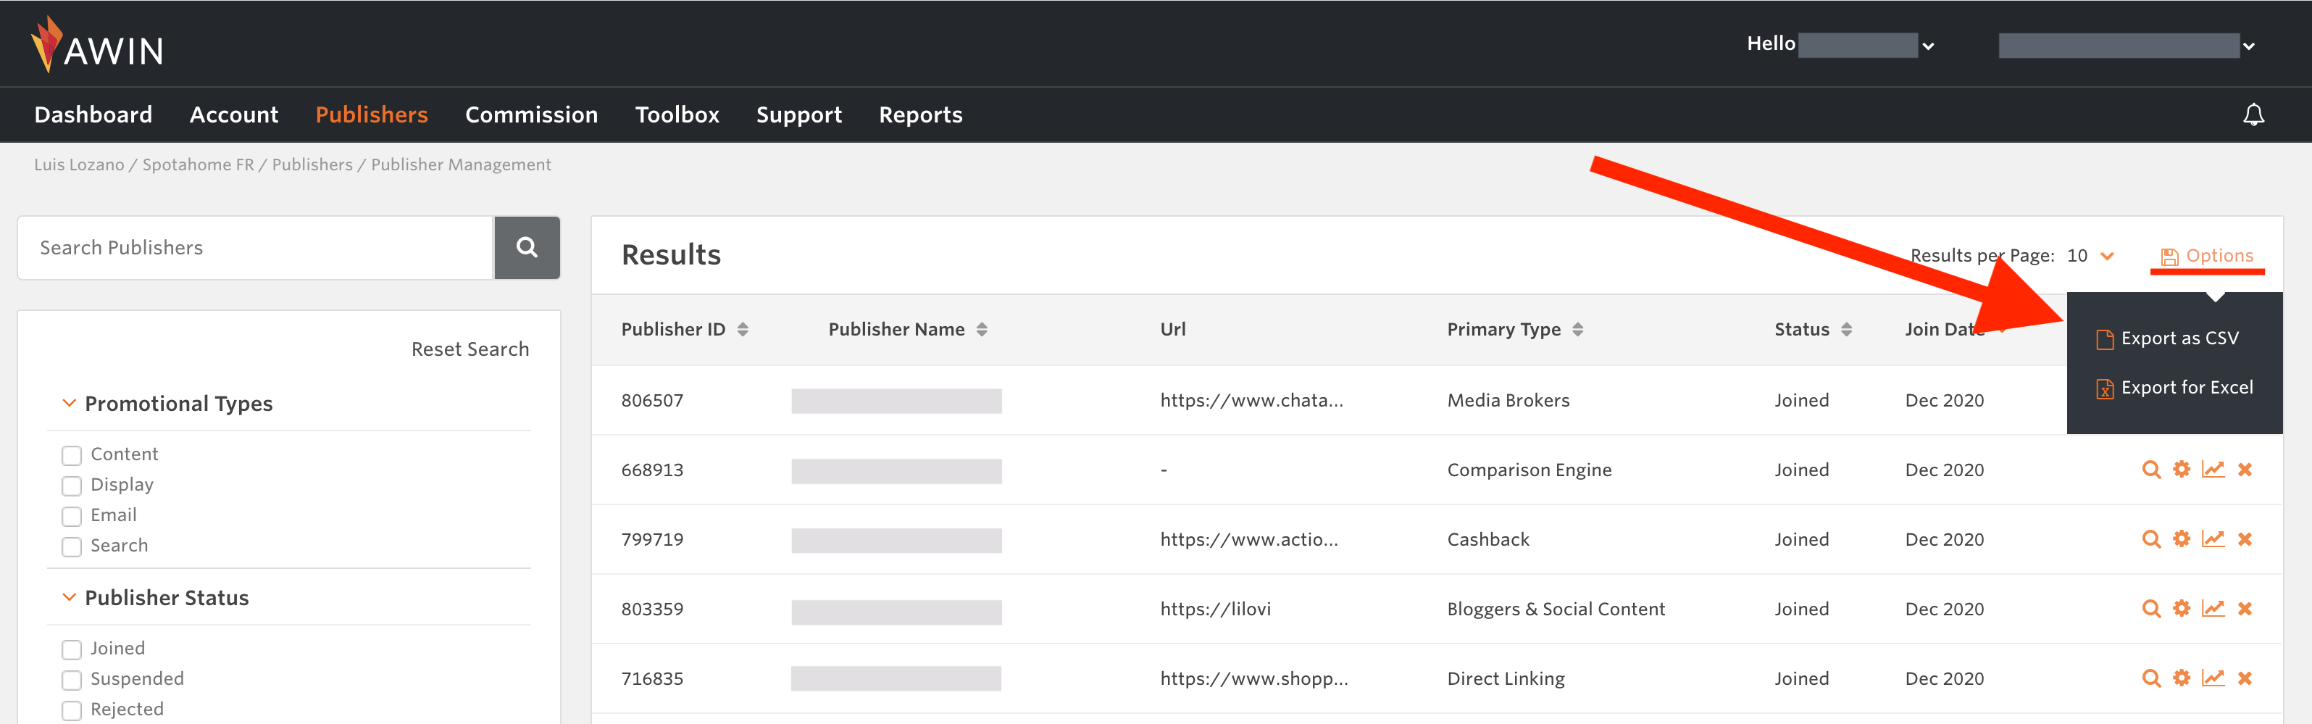This screenshot has height=724, width=2312.
Task: View publisher 799719 with magnifier icon
Action: point(2150,539)
